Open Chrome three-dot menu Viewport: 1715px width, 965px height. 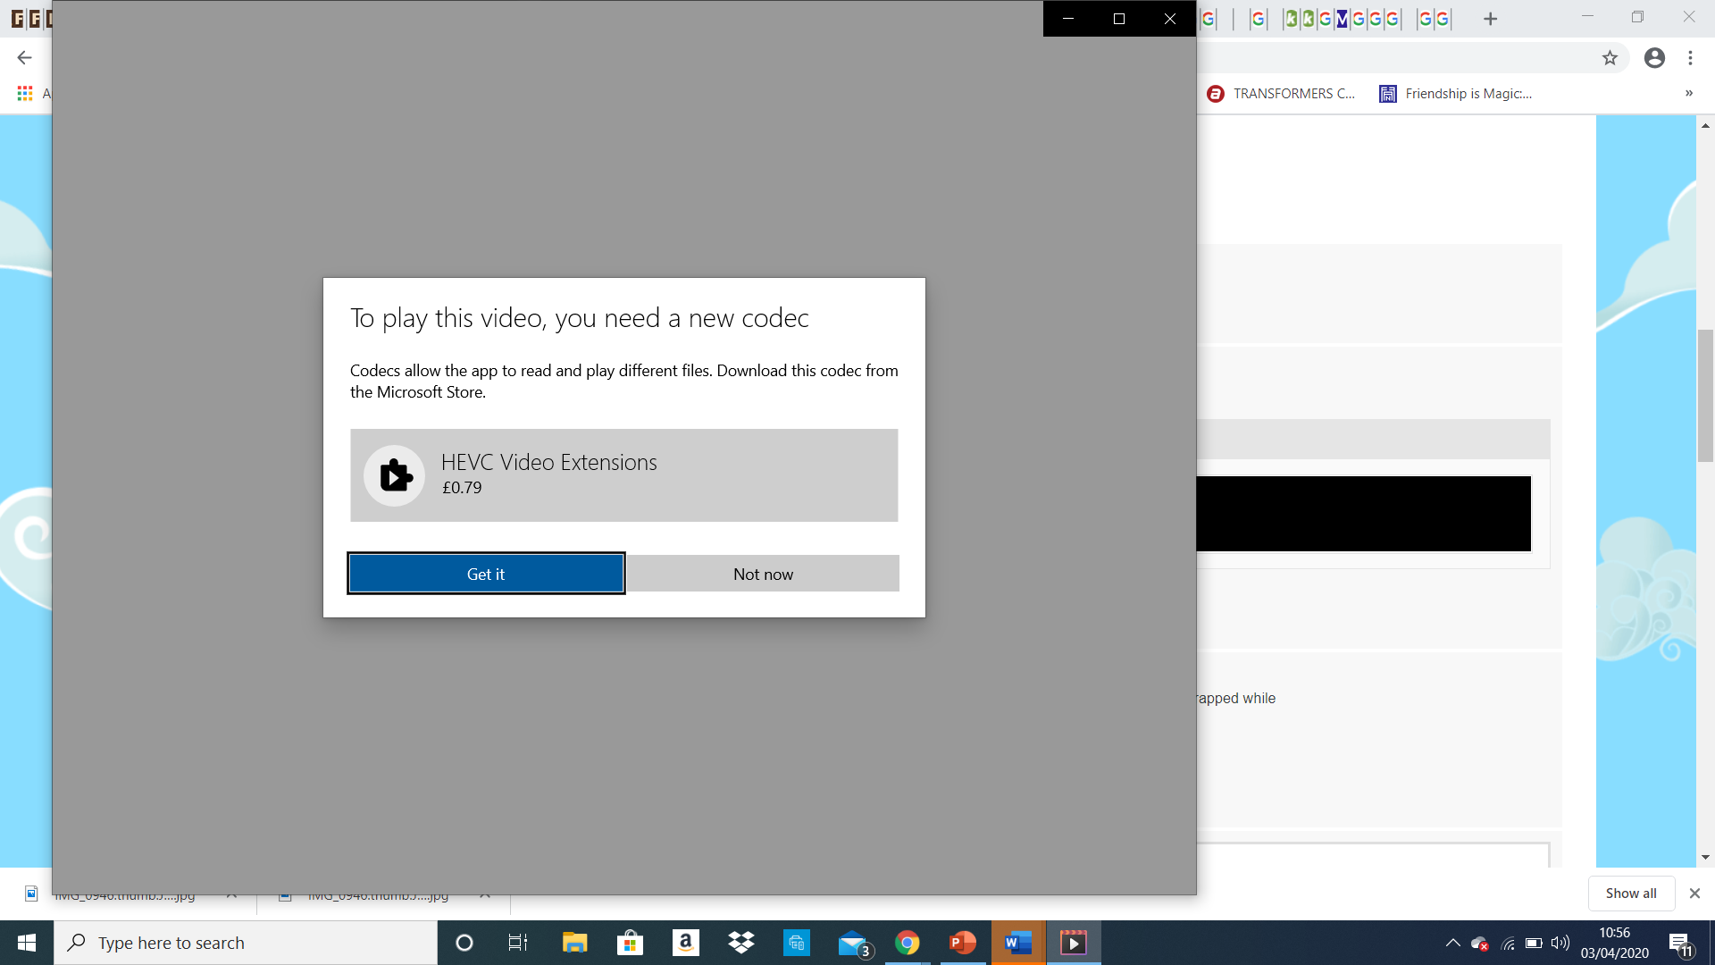[1690, 58]
